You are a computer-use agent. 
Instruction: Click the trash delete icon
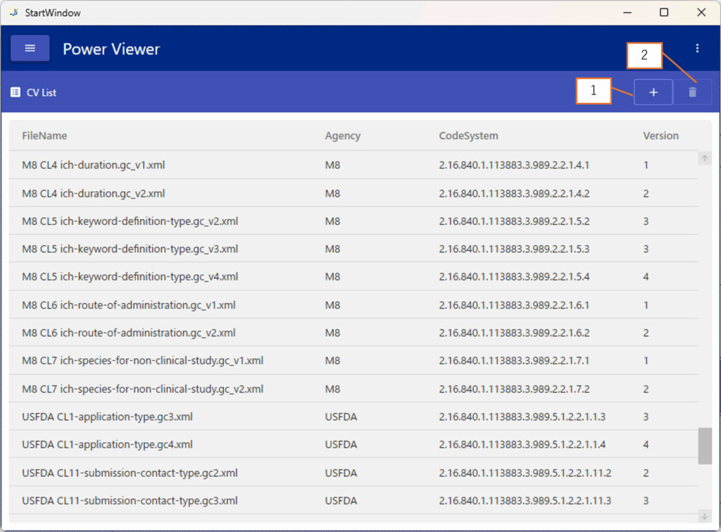[692, 92]
